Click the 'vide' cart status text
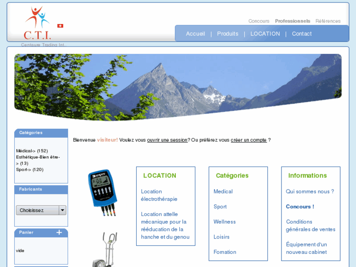Screen dimensions: 356x267 click(x=20, y=251)
